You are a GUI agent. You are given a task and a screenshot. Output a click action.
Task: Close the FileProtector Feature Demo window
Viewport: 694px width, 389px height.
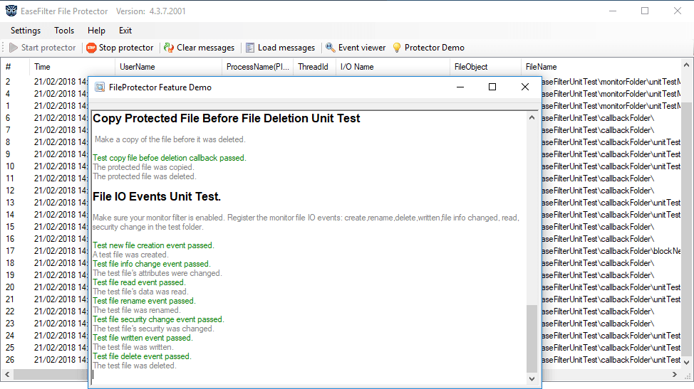pos(525,87)
